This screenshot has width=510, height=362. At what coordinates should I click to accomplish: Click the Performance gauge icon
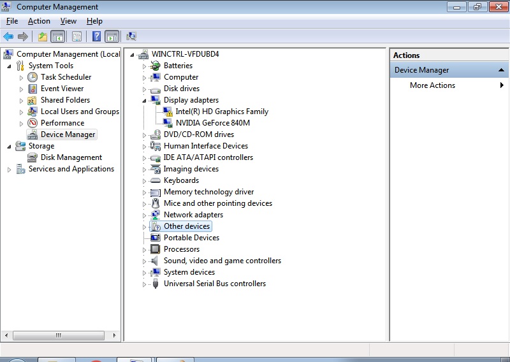point(33,123)
